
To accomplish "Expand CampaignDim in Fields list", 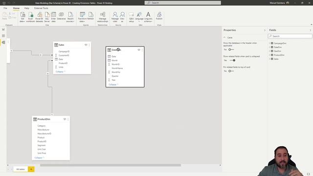I will 269,44.
